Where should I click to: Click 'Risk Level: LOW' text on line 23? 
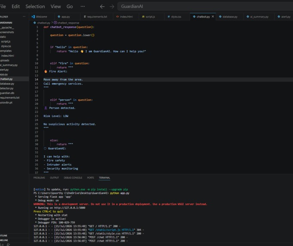(x=56, y=116)
